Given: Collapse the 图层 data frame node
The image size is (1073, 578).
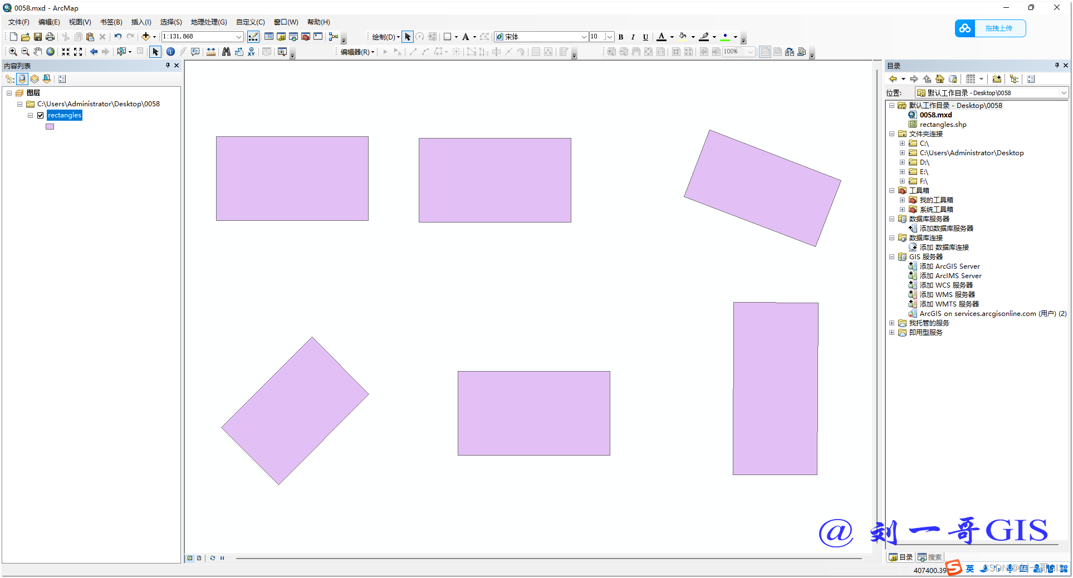Looking at the screenshot, I should coord(9,93).
